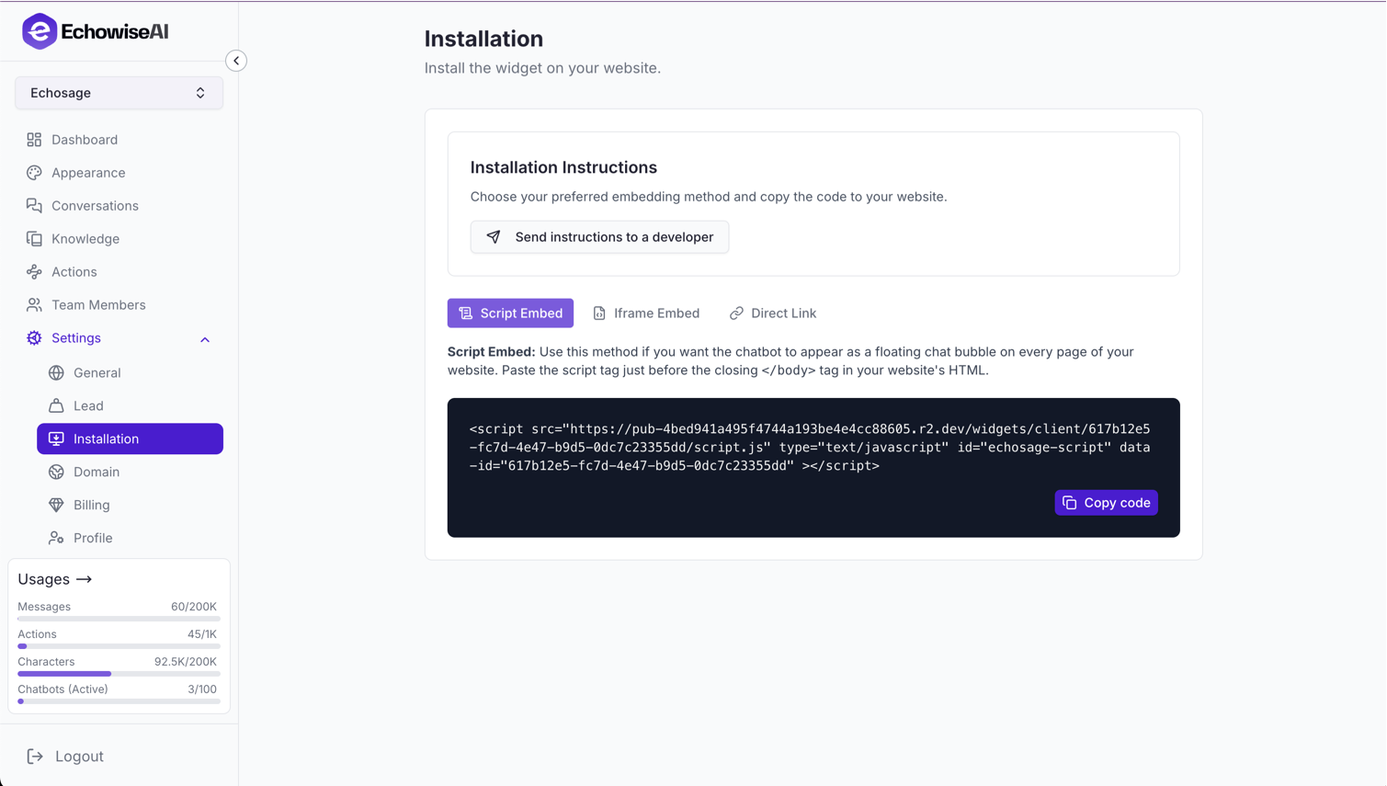Open the Dashboard grid icon

pos(34,140)
